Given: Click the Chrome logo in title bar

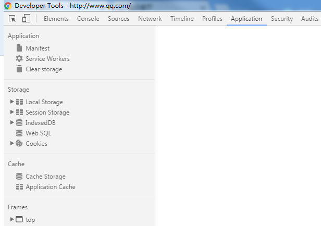Looking at the screenshot, I should coord(8,6).
